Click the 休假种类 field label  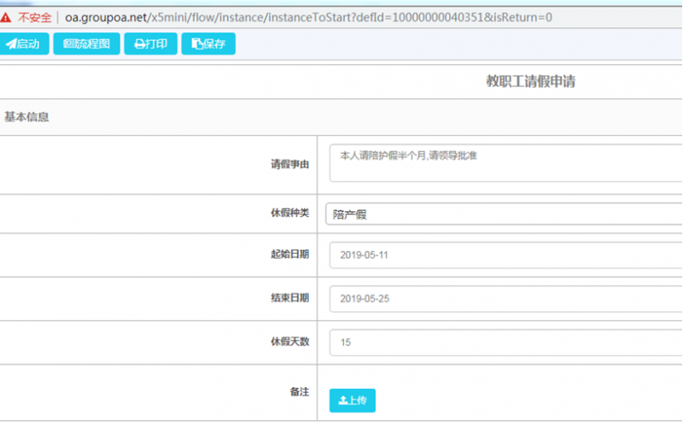[289, 211]
